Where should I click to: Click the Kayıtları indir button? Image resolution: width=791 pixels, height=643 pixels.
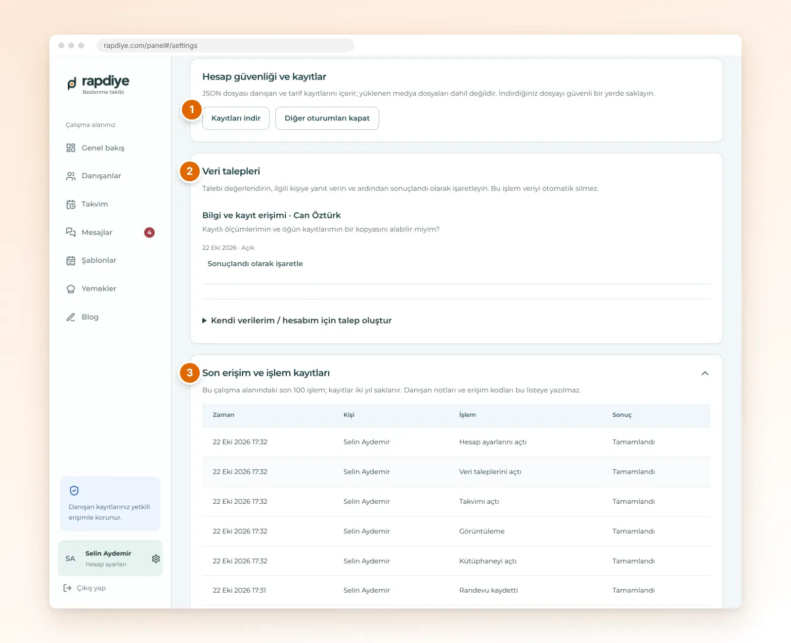click(x=236, y=118)
